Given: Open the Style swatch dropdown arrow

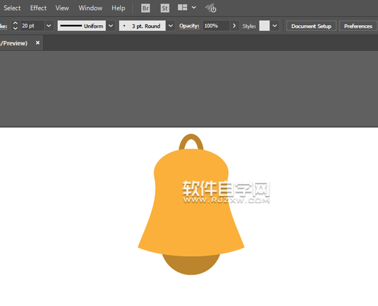Looking at the screenshot, I should (275, 26).
